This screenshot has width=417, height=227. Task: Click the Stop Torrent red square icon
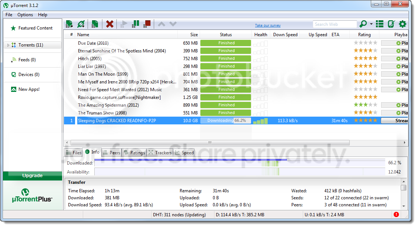click(147, 24)
